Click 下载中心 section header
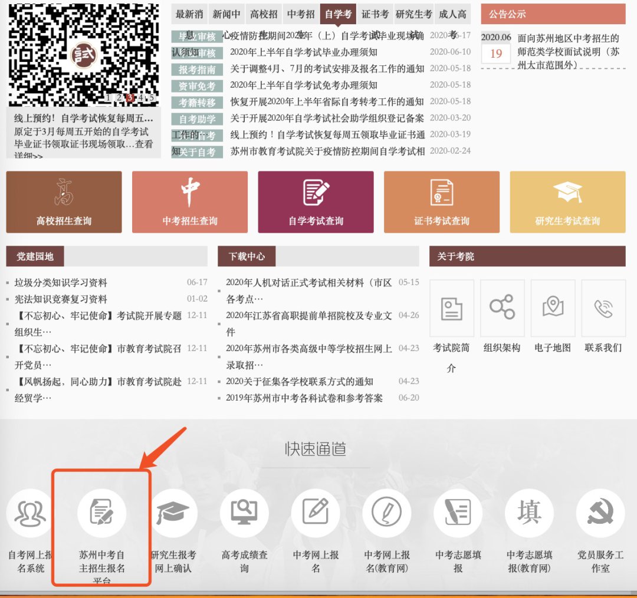Image resolution: width=637 pixels, height=598 pixels. 247,256
